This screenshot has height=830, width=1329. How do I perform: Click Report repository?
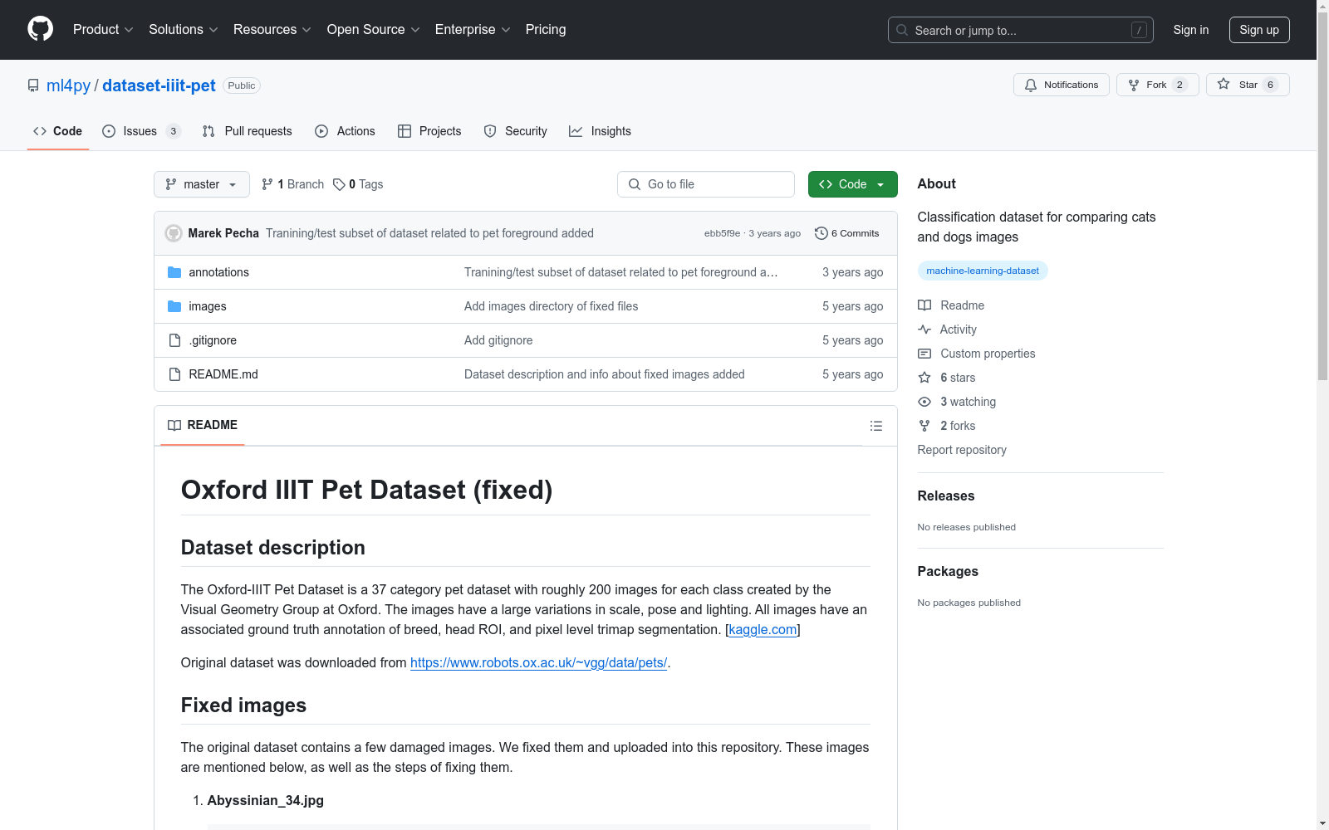(962, 450)
